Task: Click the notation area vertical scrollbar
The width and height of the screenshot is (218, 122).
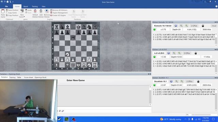Action: pos(150,96)
